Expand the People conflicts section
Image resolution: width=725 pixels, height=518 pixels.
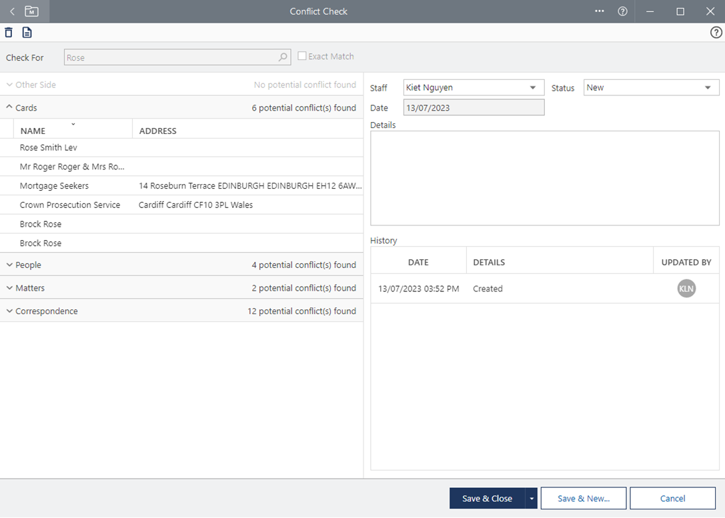pyautogui.click(x=9, y=265)
